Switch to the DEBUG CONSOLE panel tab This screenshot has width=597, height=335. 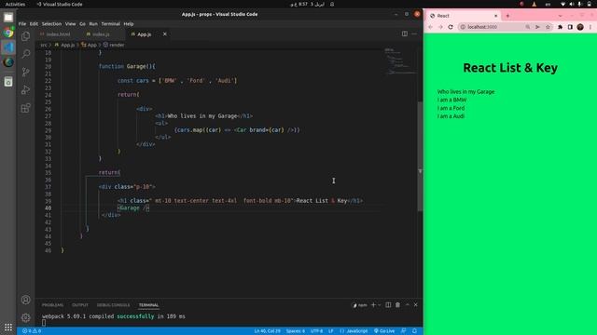(x=113, y=305)
